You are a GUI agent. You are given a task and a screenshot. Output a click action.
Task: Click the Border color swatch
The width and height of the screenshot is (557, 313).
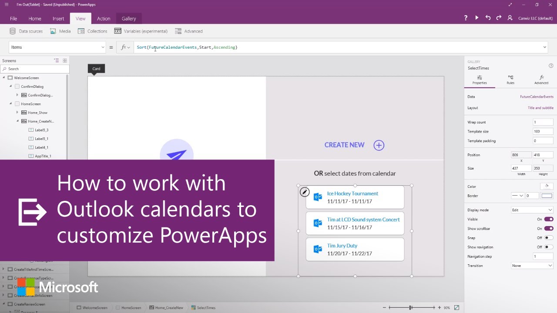(x=547, y=196)
